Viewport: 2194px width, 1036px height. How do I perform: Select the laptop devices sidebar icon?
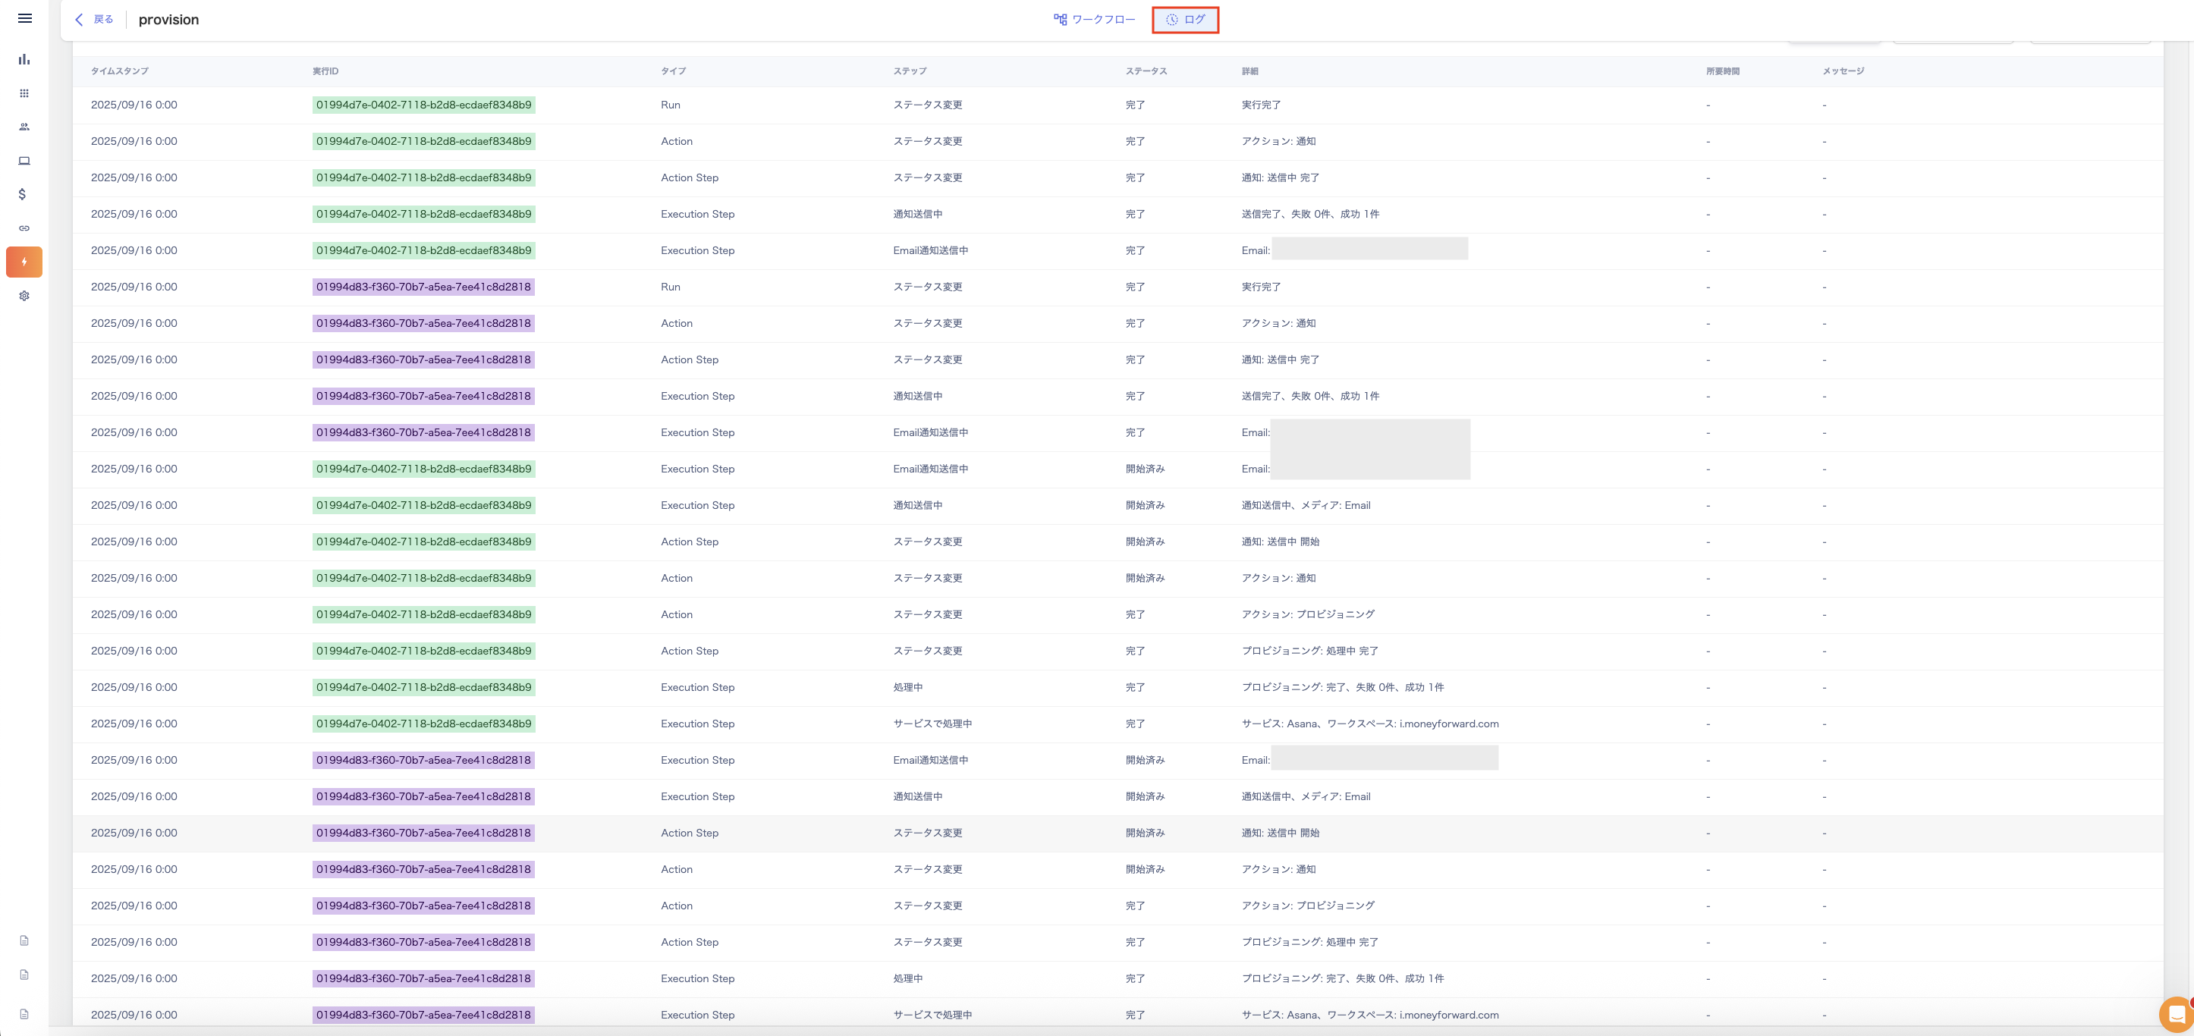pyautogui.click(x=24, y=161)
